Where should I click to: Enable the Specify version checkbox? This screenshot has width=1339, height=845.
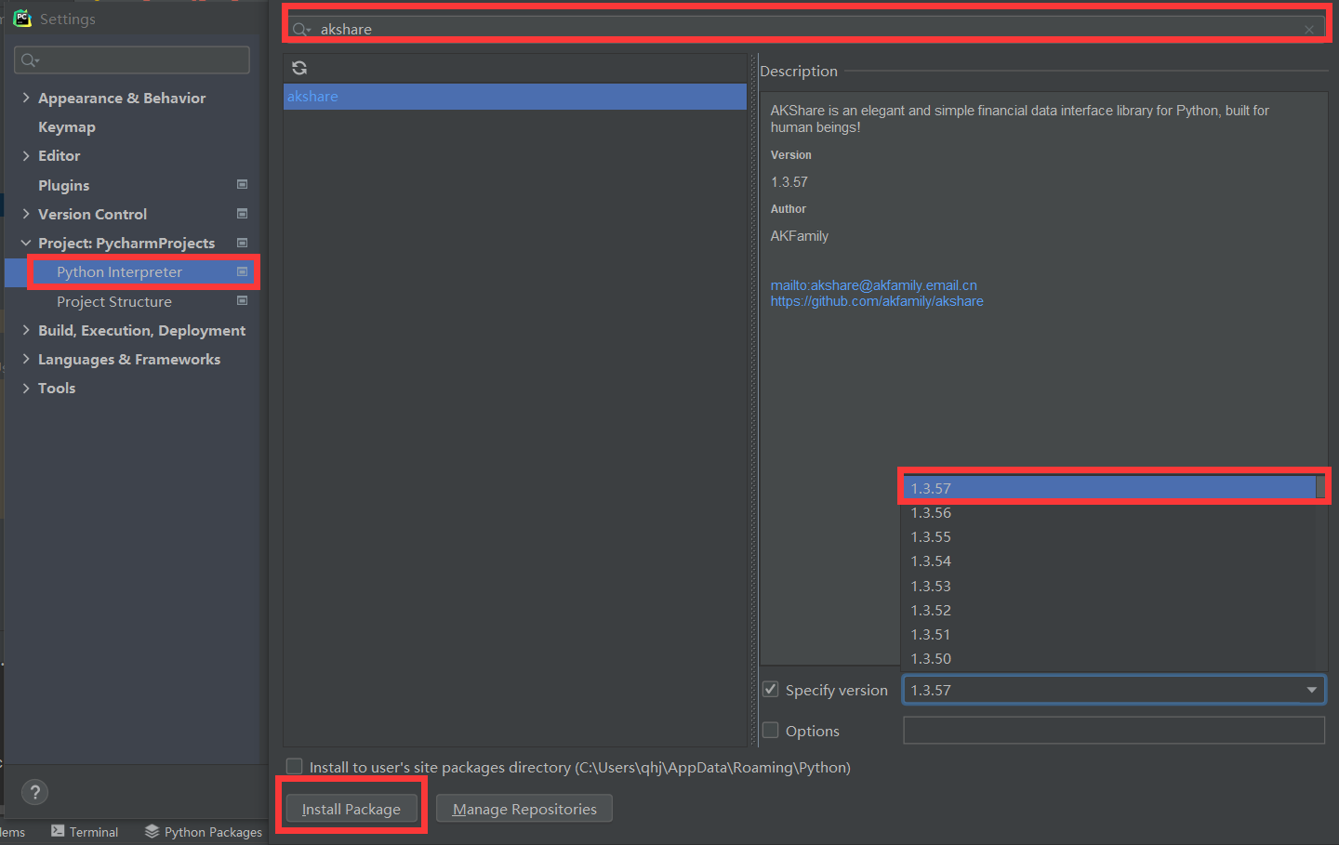point(770,689)
